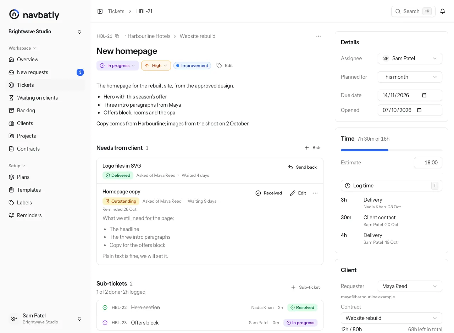Ask client for a new item
Image resolution: width=454 pixels, height=333 pixels.
point(312,148)
